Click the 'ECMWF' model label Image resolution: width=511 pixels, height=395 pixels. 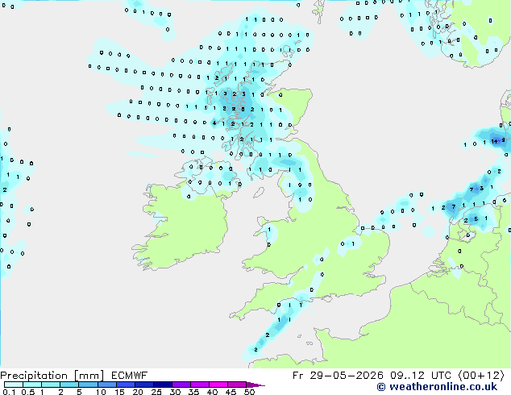pos(130,376)
